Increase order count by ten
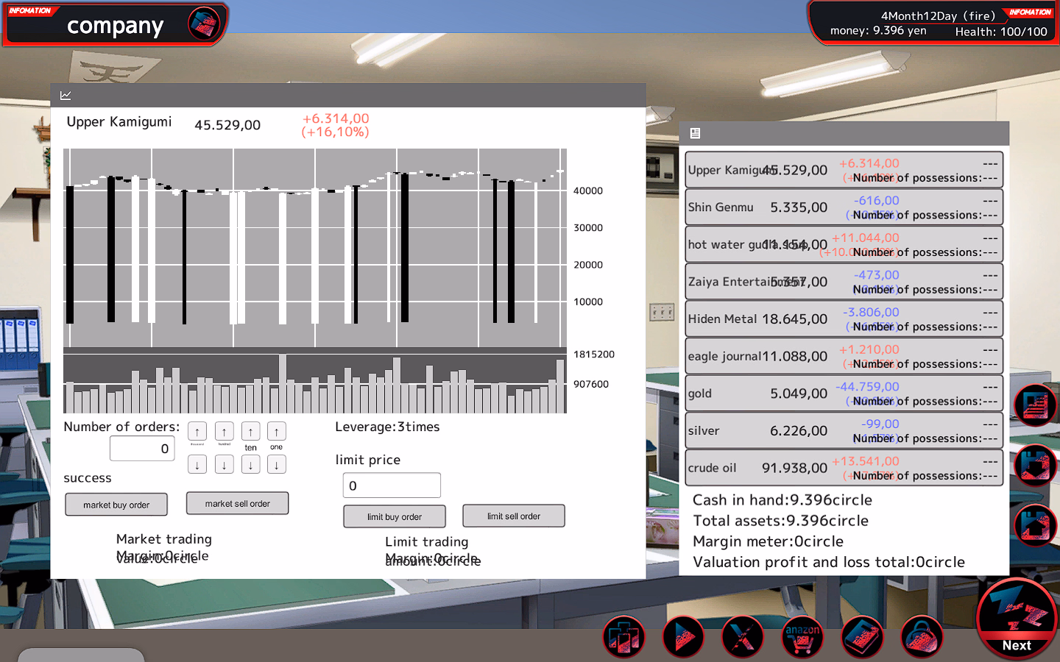Screen dimensions: 1060x662 pyautogui.click(x=250, y=432)
